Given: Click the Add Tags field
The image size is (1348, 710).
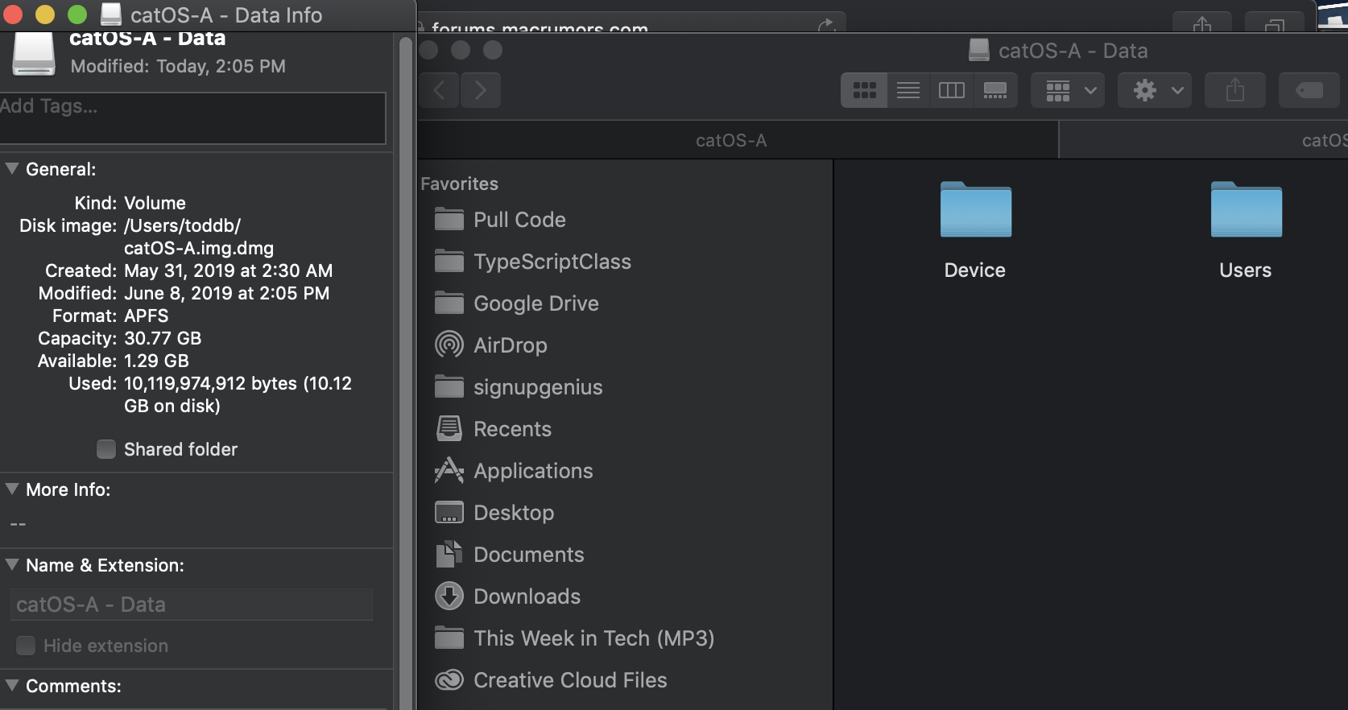Looking at the screenshot, I should click(x=192, y=118).
